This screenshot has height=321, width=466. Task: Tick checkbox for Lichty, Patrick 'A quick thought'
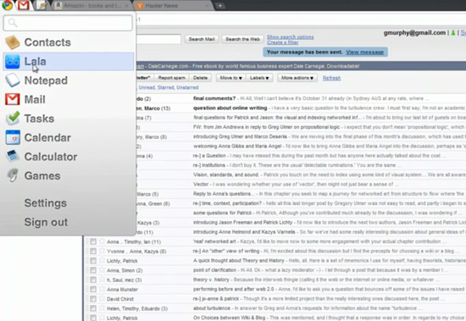click(x=93, y=260)
